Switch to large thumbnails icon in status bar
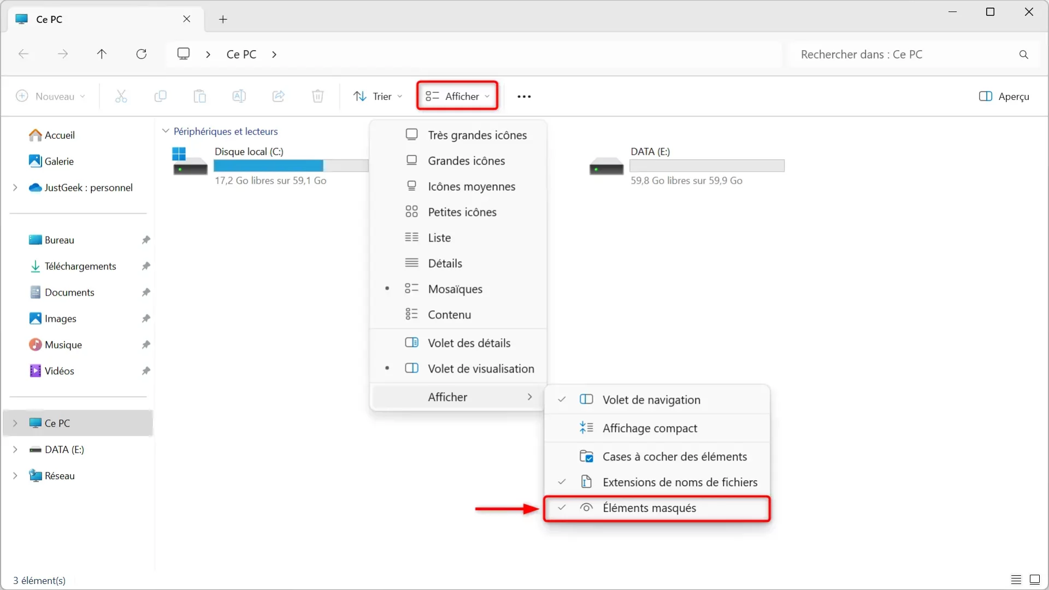This screenshot has width=1049, height=590. [x=1035, y=580]
